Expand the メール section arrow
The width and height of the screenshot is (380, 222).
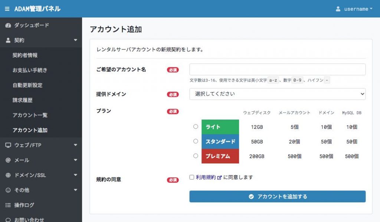pos(76,160)
